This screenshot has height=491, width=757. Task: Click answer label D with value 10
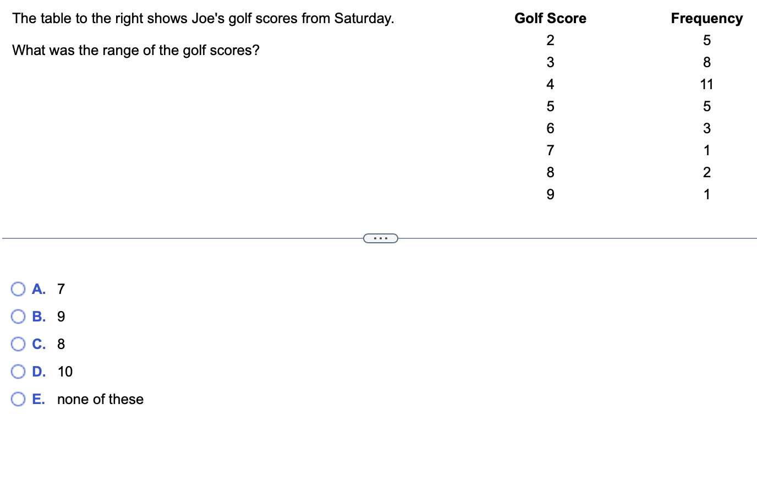[x=52, y=372]
